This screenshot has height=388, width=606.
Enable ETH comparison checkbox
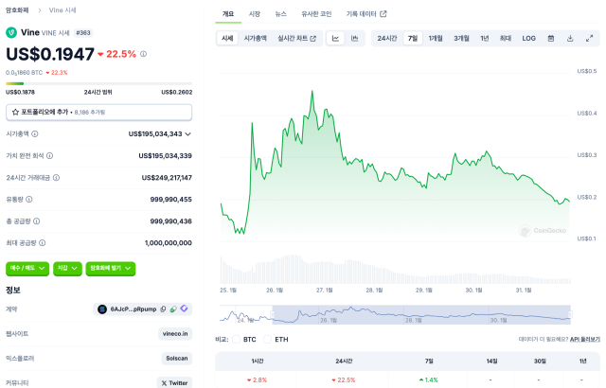(x=269, y=339)
